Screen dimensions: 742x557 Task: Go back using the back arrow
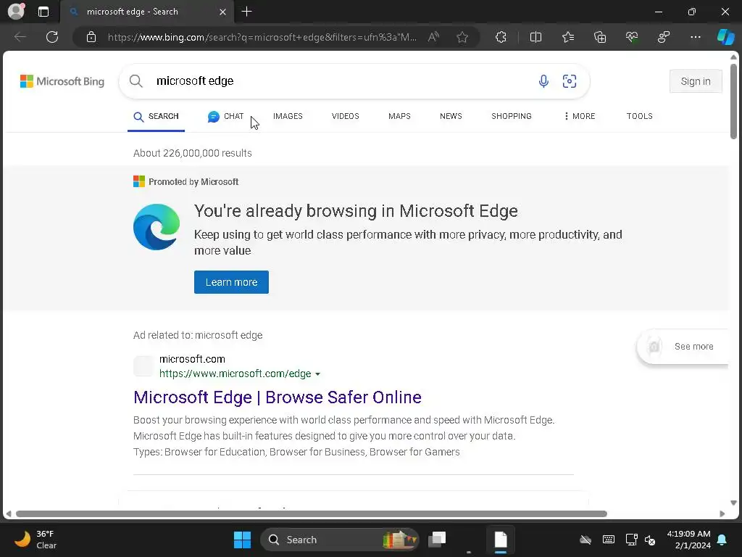(x=20, y=37)
